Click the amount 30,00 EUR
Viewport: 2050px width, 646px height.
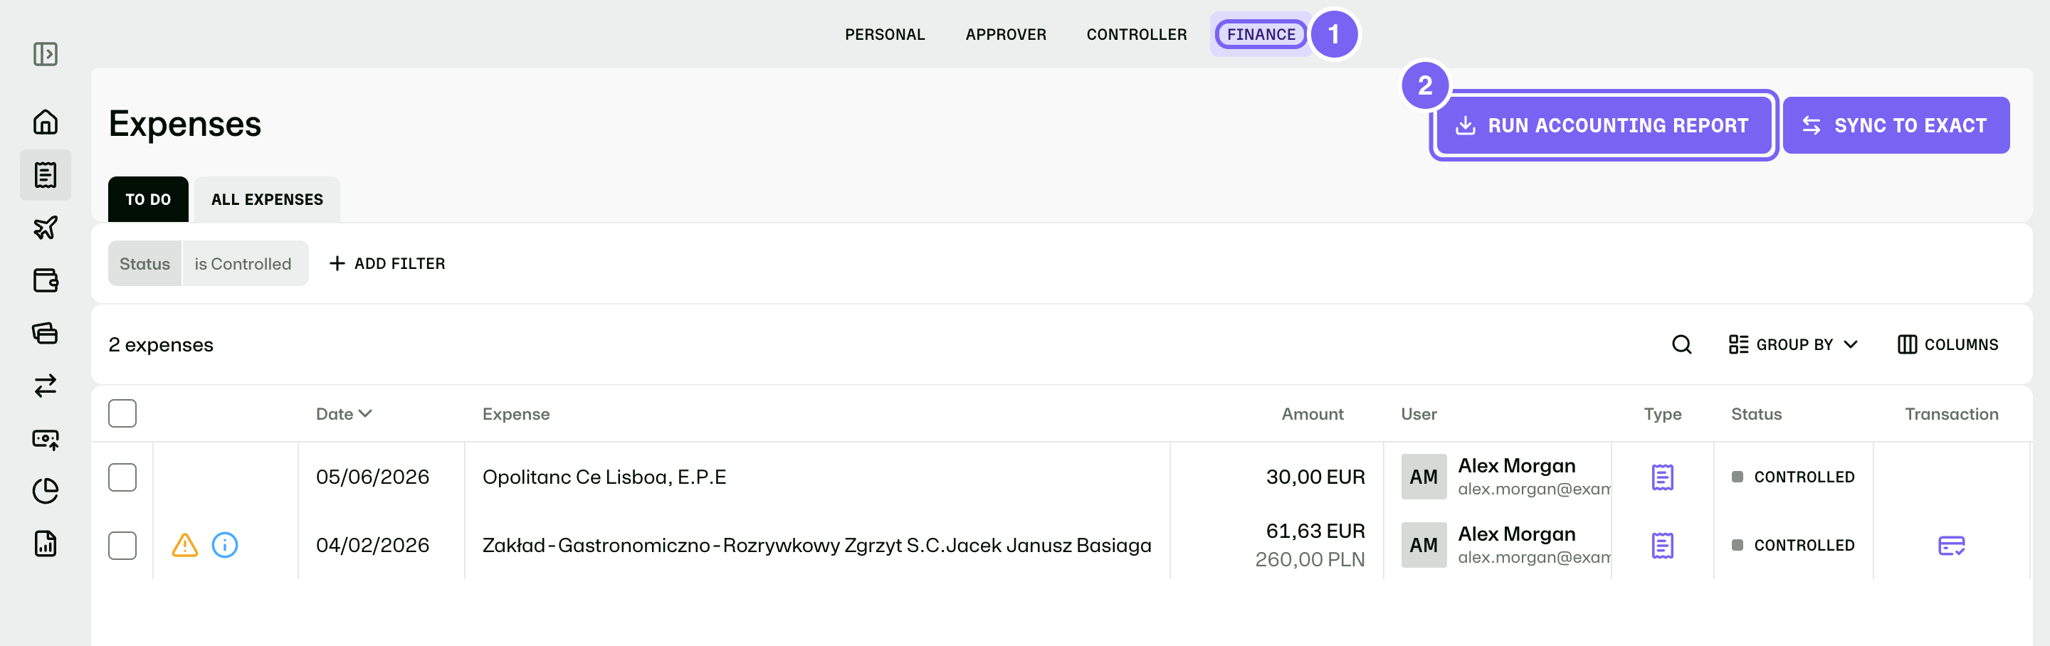point(1315,477)
